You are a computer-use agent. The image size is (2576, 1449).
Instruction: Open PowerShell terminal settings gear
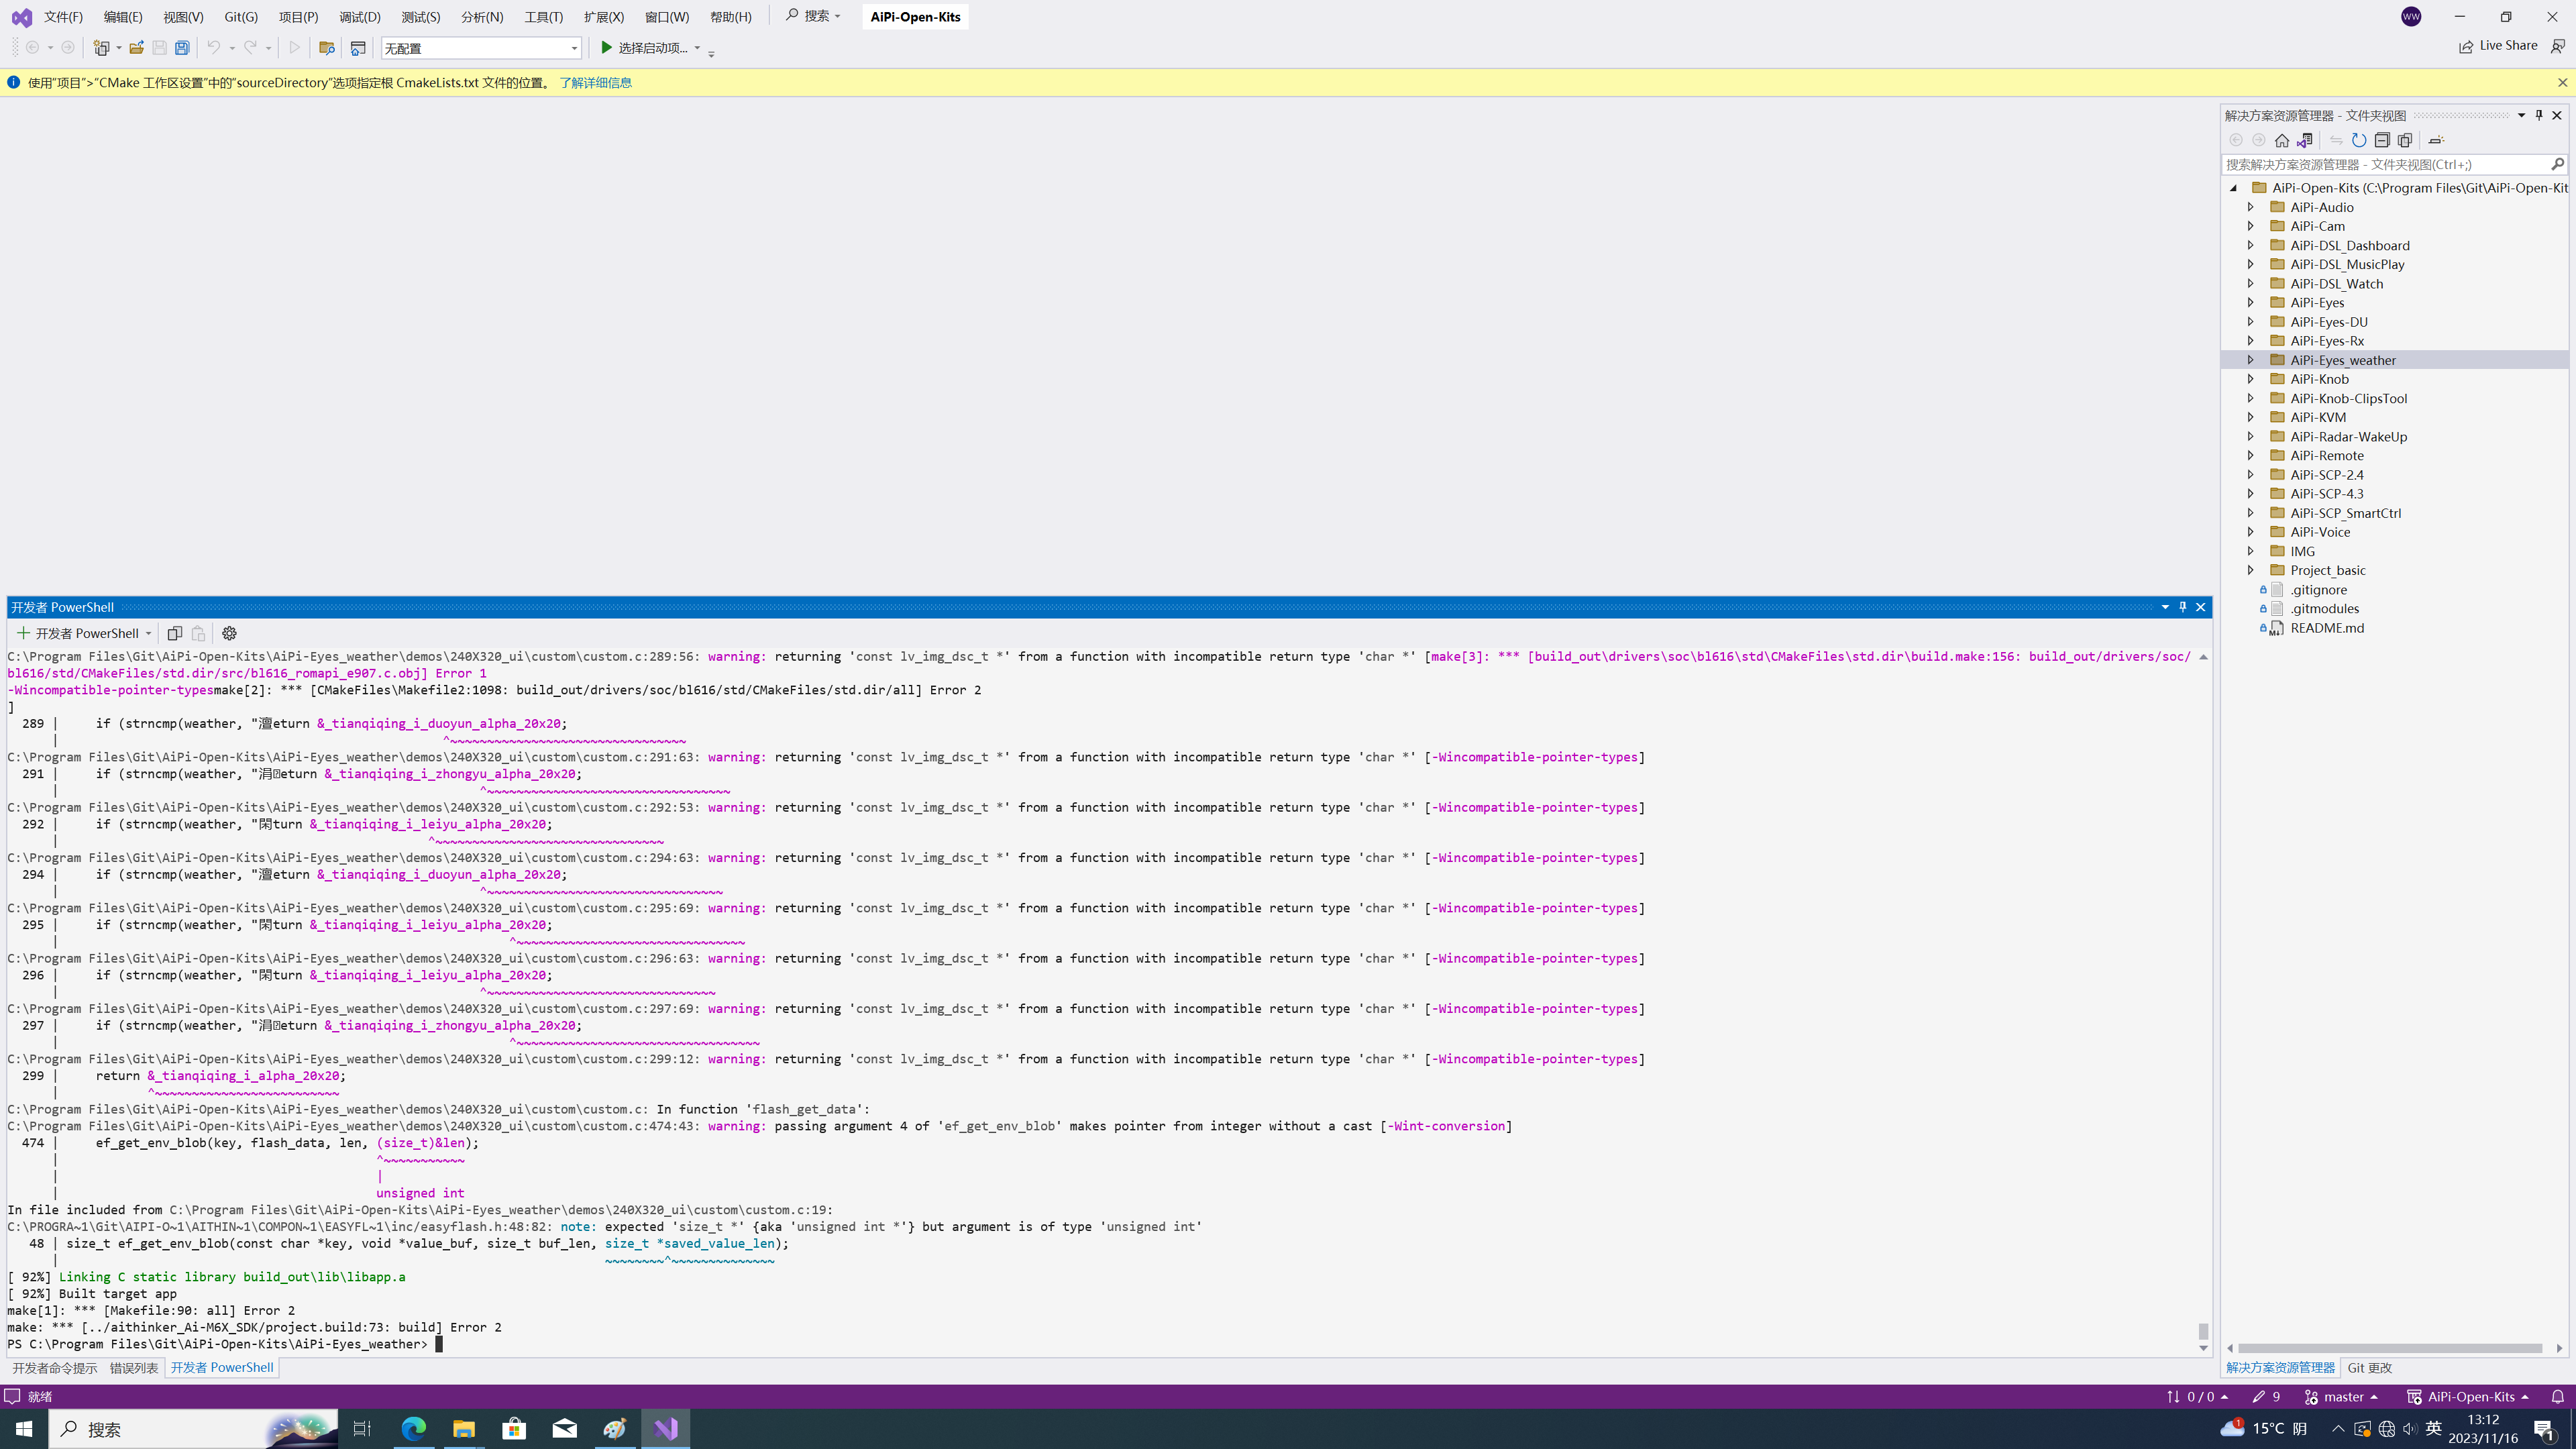tap(229, 633)
